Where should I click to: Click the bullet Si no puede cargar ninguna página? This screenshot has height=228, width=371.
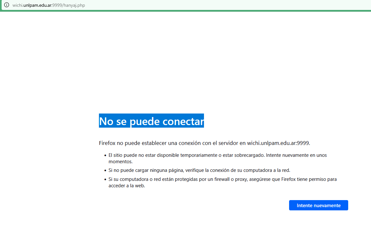coord(199,170)
